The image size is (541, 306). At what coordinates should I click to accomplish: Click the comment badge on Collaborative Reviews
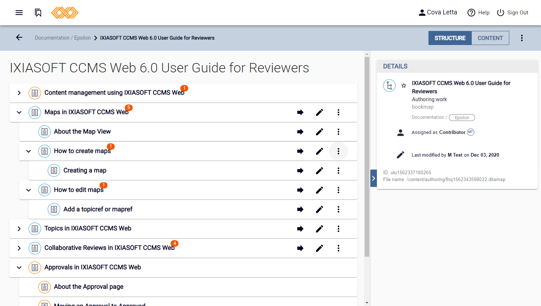tap(175, 244)
